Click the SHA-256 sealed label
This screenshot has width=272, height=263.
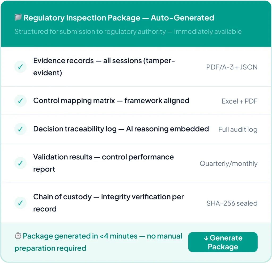coord(232,203)
